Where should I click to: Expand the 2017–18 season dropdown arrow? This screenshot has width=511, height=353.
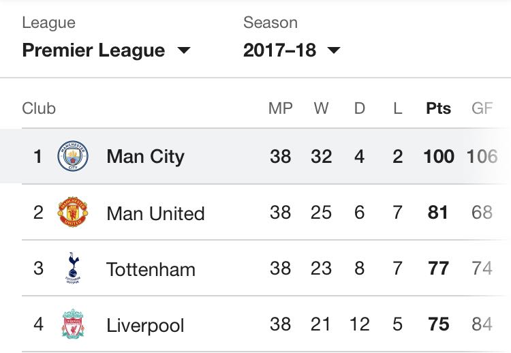[x=334, y=50]
